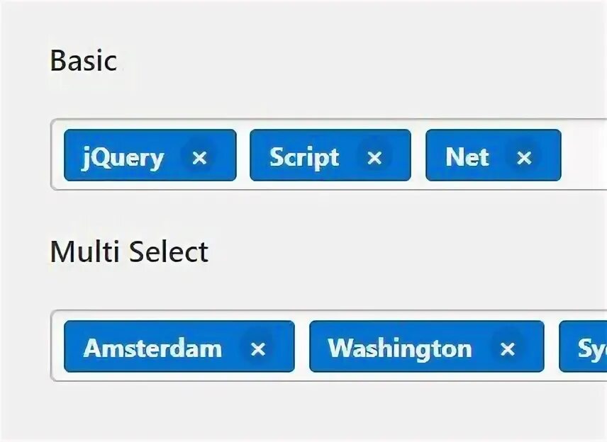This screenshot has width=607, height=442.
Task: Remove the jQuery tag with its X
Action: [199, 157]
